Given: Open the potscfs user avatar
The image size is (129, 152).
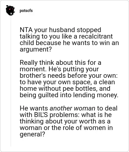Looking at the screenshot, I should (10, 10).
